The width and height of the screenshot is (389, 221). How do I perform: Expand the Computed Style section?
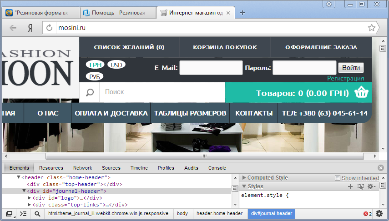pos(244,178)
